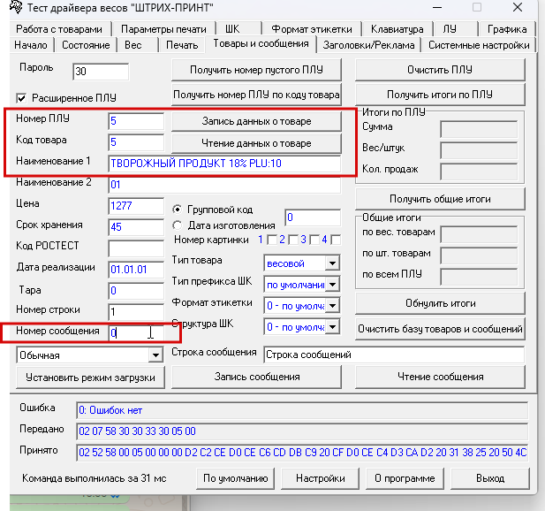Go to the Клавиатура tab
The width and height of the screenshot is (545, 511).
(x=397, y=29)
